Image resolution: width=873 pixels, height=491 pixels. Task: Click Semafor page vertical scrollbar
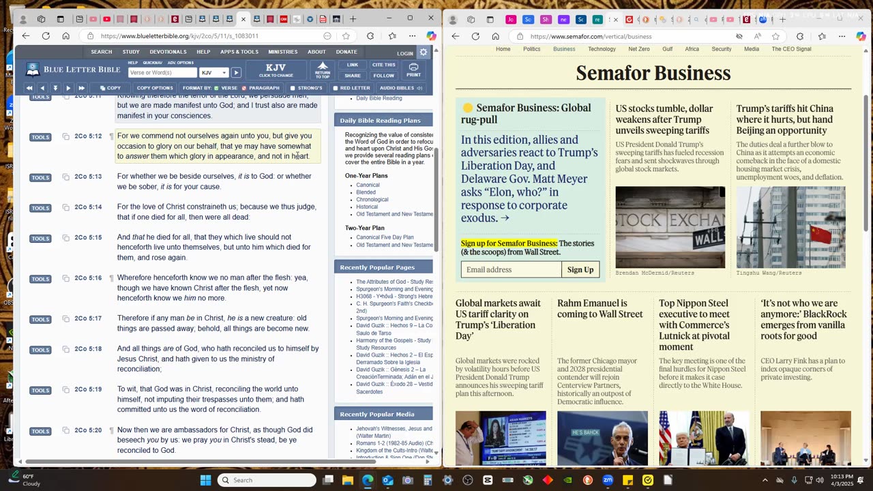click(866, 164)
